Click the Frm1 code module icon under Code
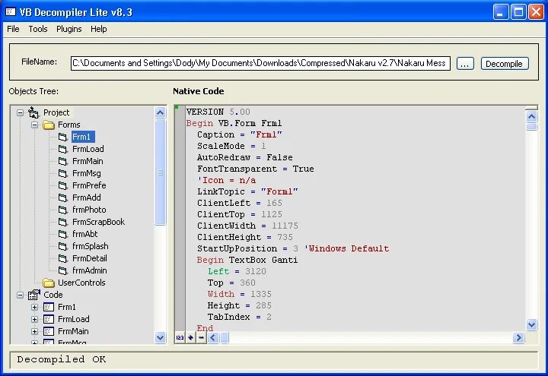This screenshot has height=376, width=548. (x=49, y=308)
